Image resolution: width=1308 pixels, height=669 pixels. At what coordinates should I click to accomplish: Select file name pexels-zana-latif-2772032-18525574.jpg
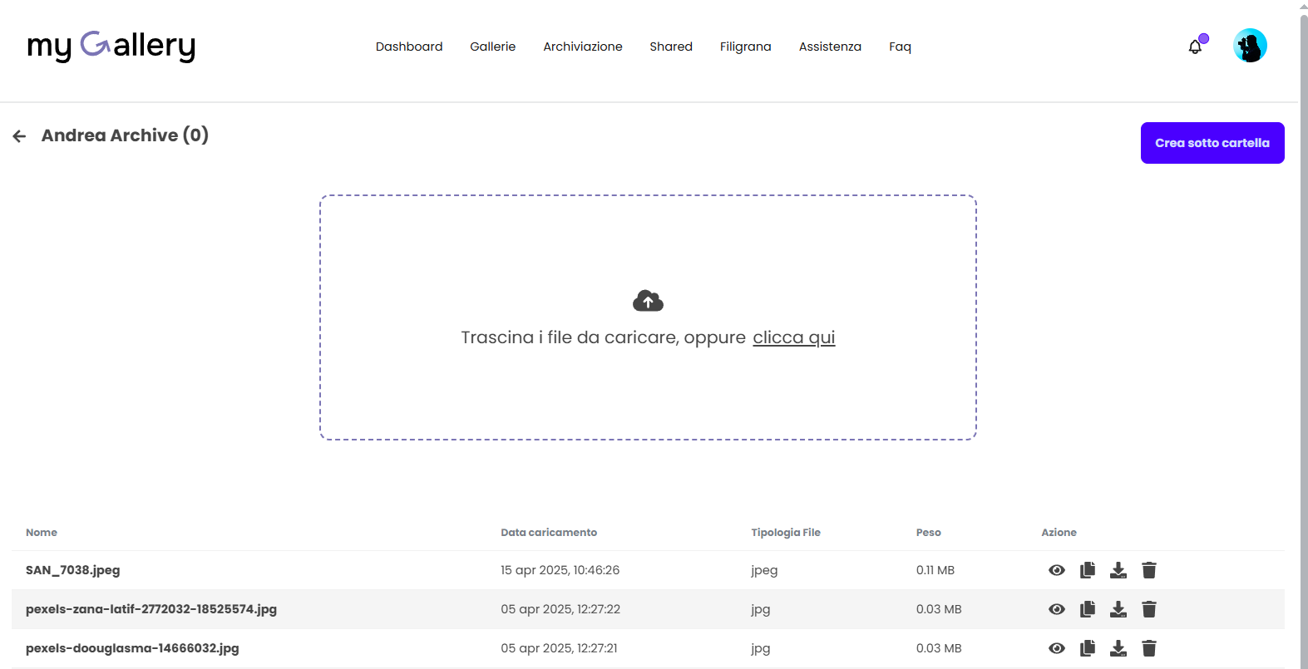pos(151,609)
